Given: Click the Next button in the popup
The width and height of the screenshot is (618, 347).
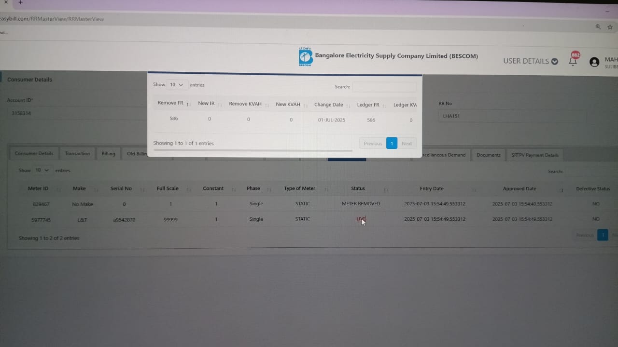Looking at the screenshot, I should (407, 144).
